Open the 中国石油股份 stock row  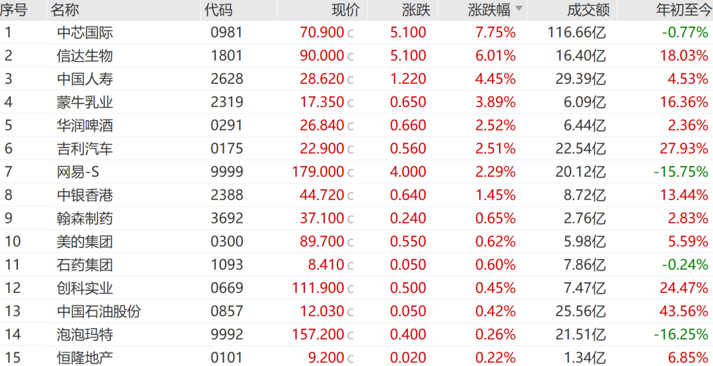click(x=98, y=311)
